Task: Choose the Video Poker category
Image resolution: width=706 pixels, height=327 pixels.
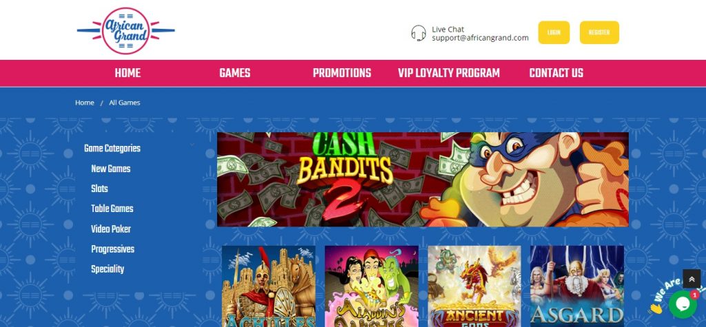Action: pos(111,229)
